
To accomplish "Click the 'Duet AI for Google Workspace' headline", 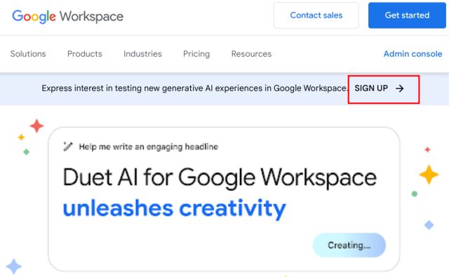I will pos(220,178).
